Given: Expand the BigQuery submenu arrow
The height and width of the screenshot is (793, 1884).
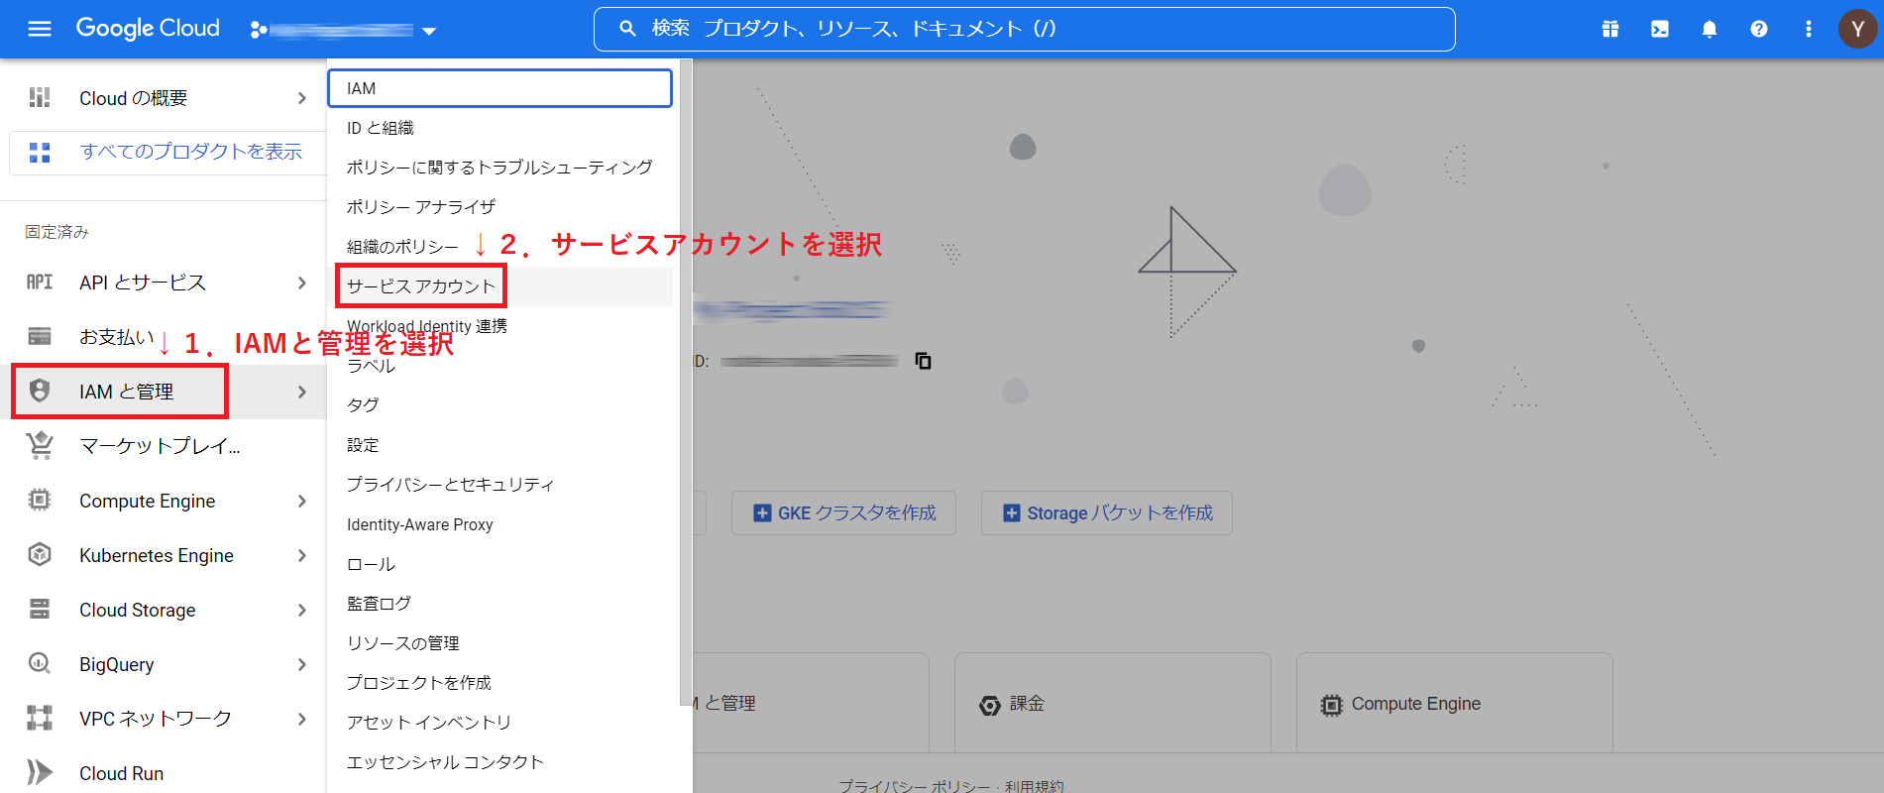Looking at the screenshot, I should (x=302, y=664).
